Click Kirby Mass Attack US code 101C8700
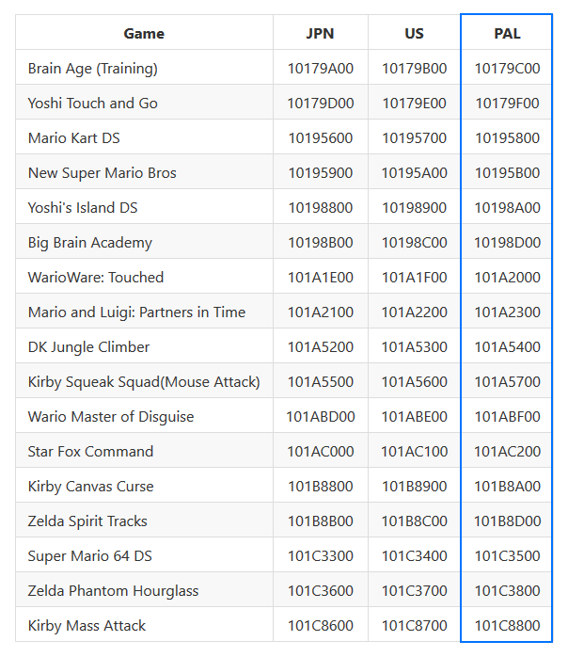The image size is (568, 657). tap(414, 625)
